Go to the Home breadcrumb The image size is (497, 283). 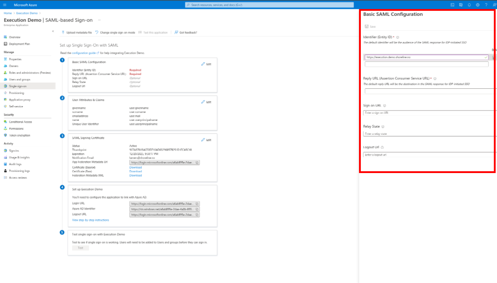coord(8,13)
